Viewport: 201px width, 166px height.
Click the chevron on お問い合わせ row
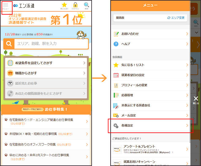187,34
